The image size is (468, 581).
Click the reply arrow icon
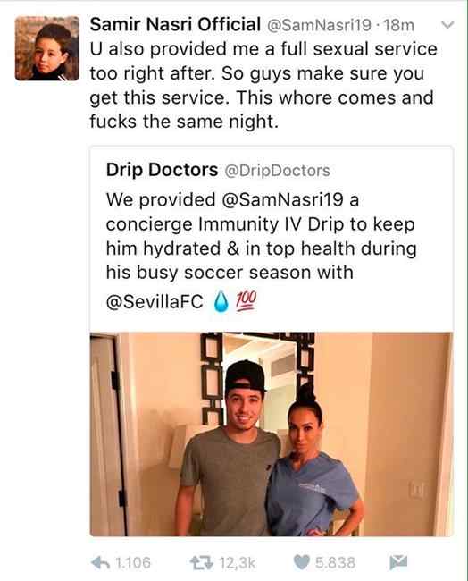click(x=100, y=563)
